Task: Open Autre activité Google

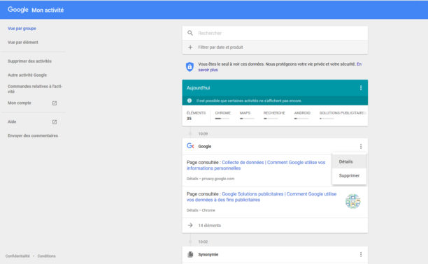Action: (27, 75)
